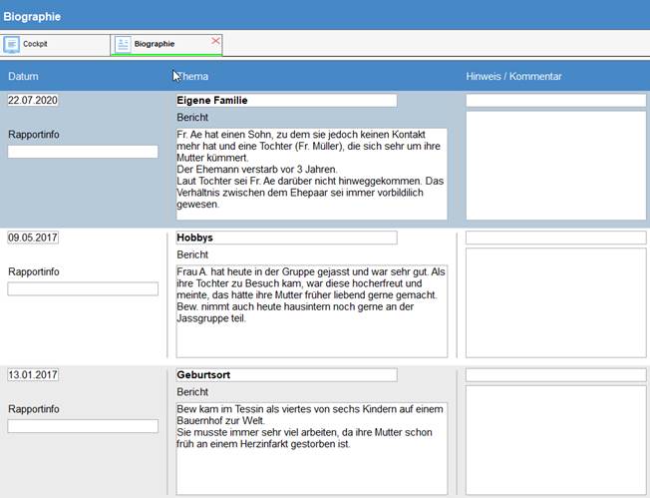This screenshot has height=498, width=650.
Task: Click the large comment box beside Hobbys entry
Action: tap(555, 301)
